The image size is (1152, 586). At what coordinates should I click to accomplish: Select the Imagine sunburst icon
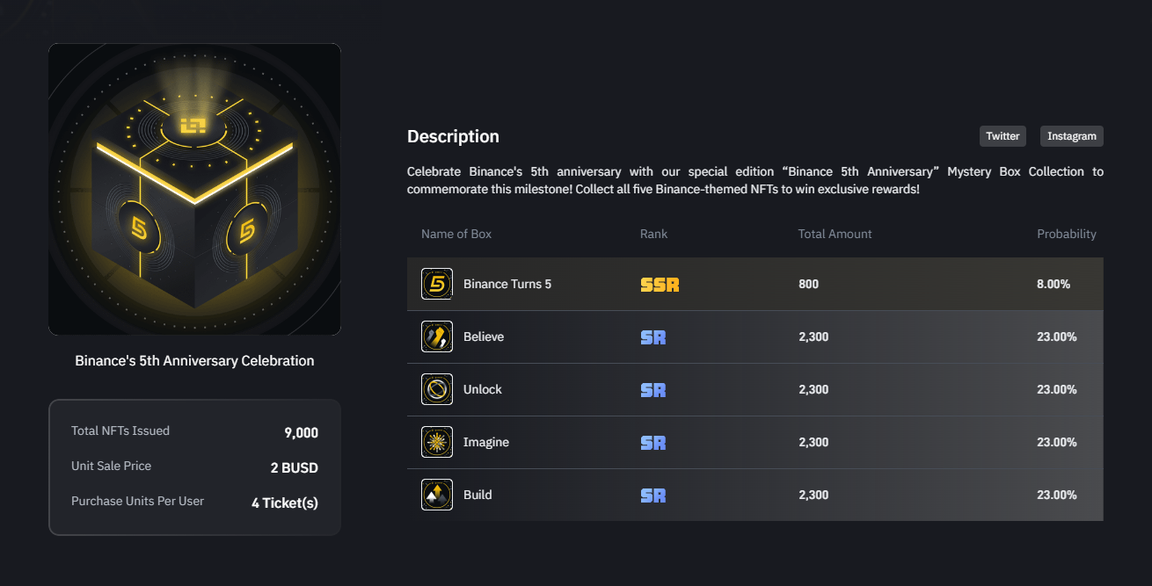click(x=437, y=442)
